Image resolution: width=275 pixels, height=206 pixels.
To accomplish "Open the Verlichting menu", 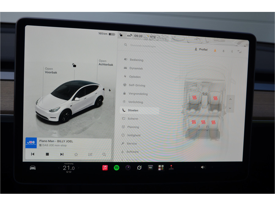I will [133, 102].
